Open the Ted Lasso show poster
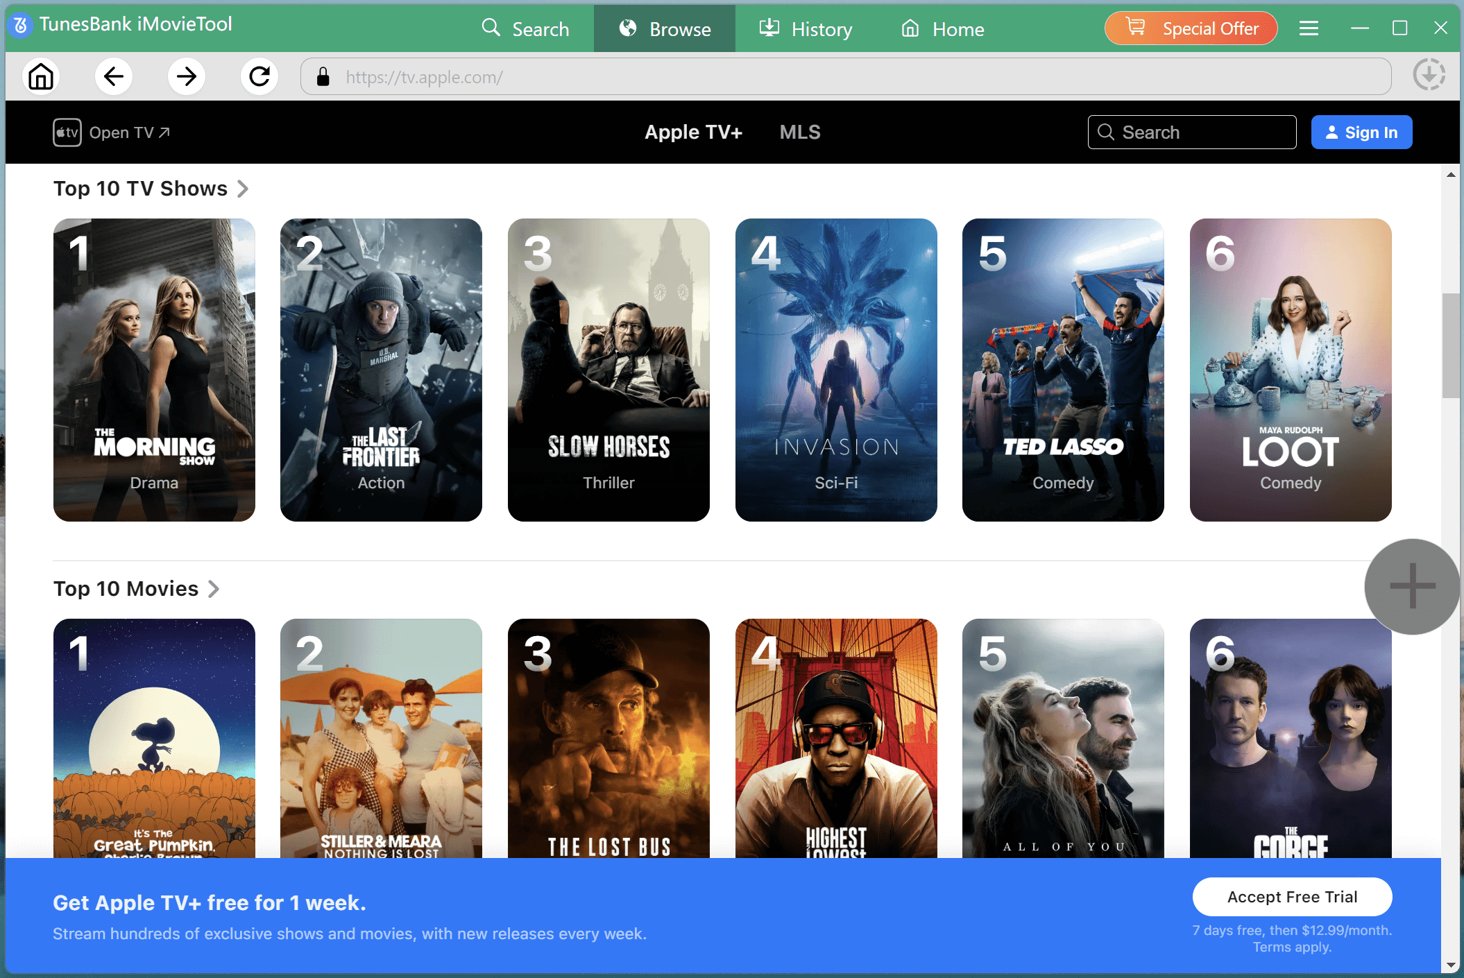This screenshot has height=978, width=1464. [x=1062, y=370]
